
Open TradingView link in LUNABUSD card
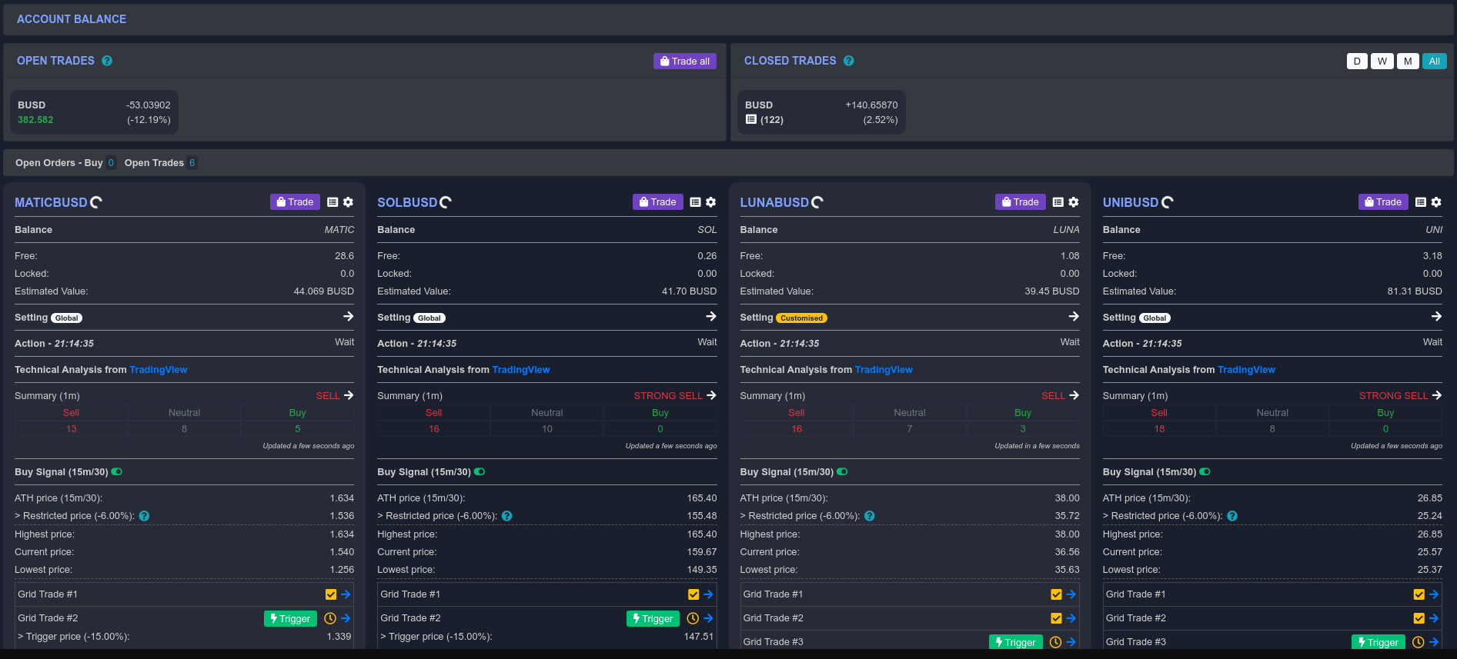click(x=884, y=370)
